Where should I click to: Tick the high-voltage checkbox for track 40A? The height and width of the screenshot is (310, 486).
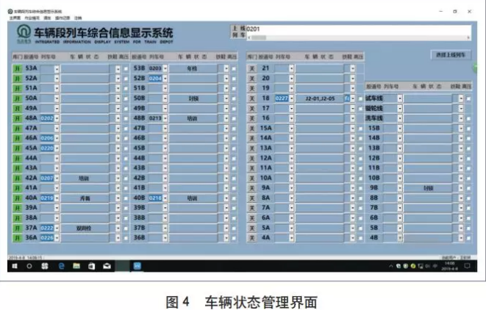126,198
